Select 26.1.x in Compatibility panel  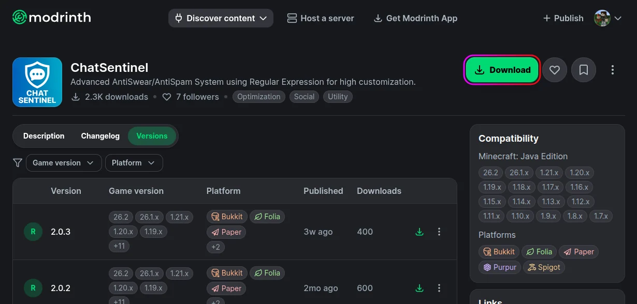519,173
